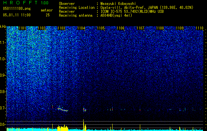Click the 1108 time marker
The width and height of the screenshot is (207, 131).
[160, 28]
